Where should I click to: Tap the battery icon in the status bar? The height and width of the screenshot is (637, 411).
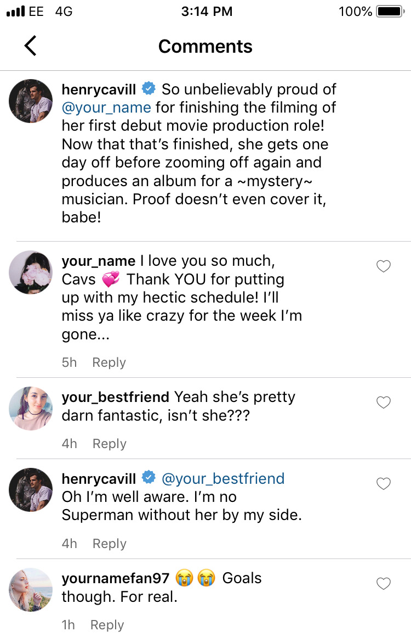(x=389, y=12)
